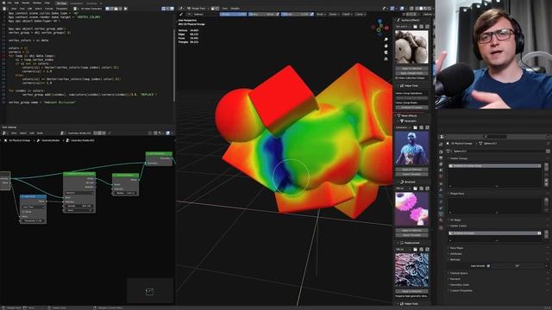Remove vertex group with minus icon
This screenshot has width=552, height=310.
pyautogui.click(x=546, y=169)
